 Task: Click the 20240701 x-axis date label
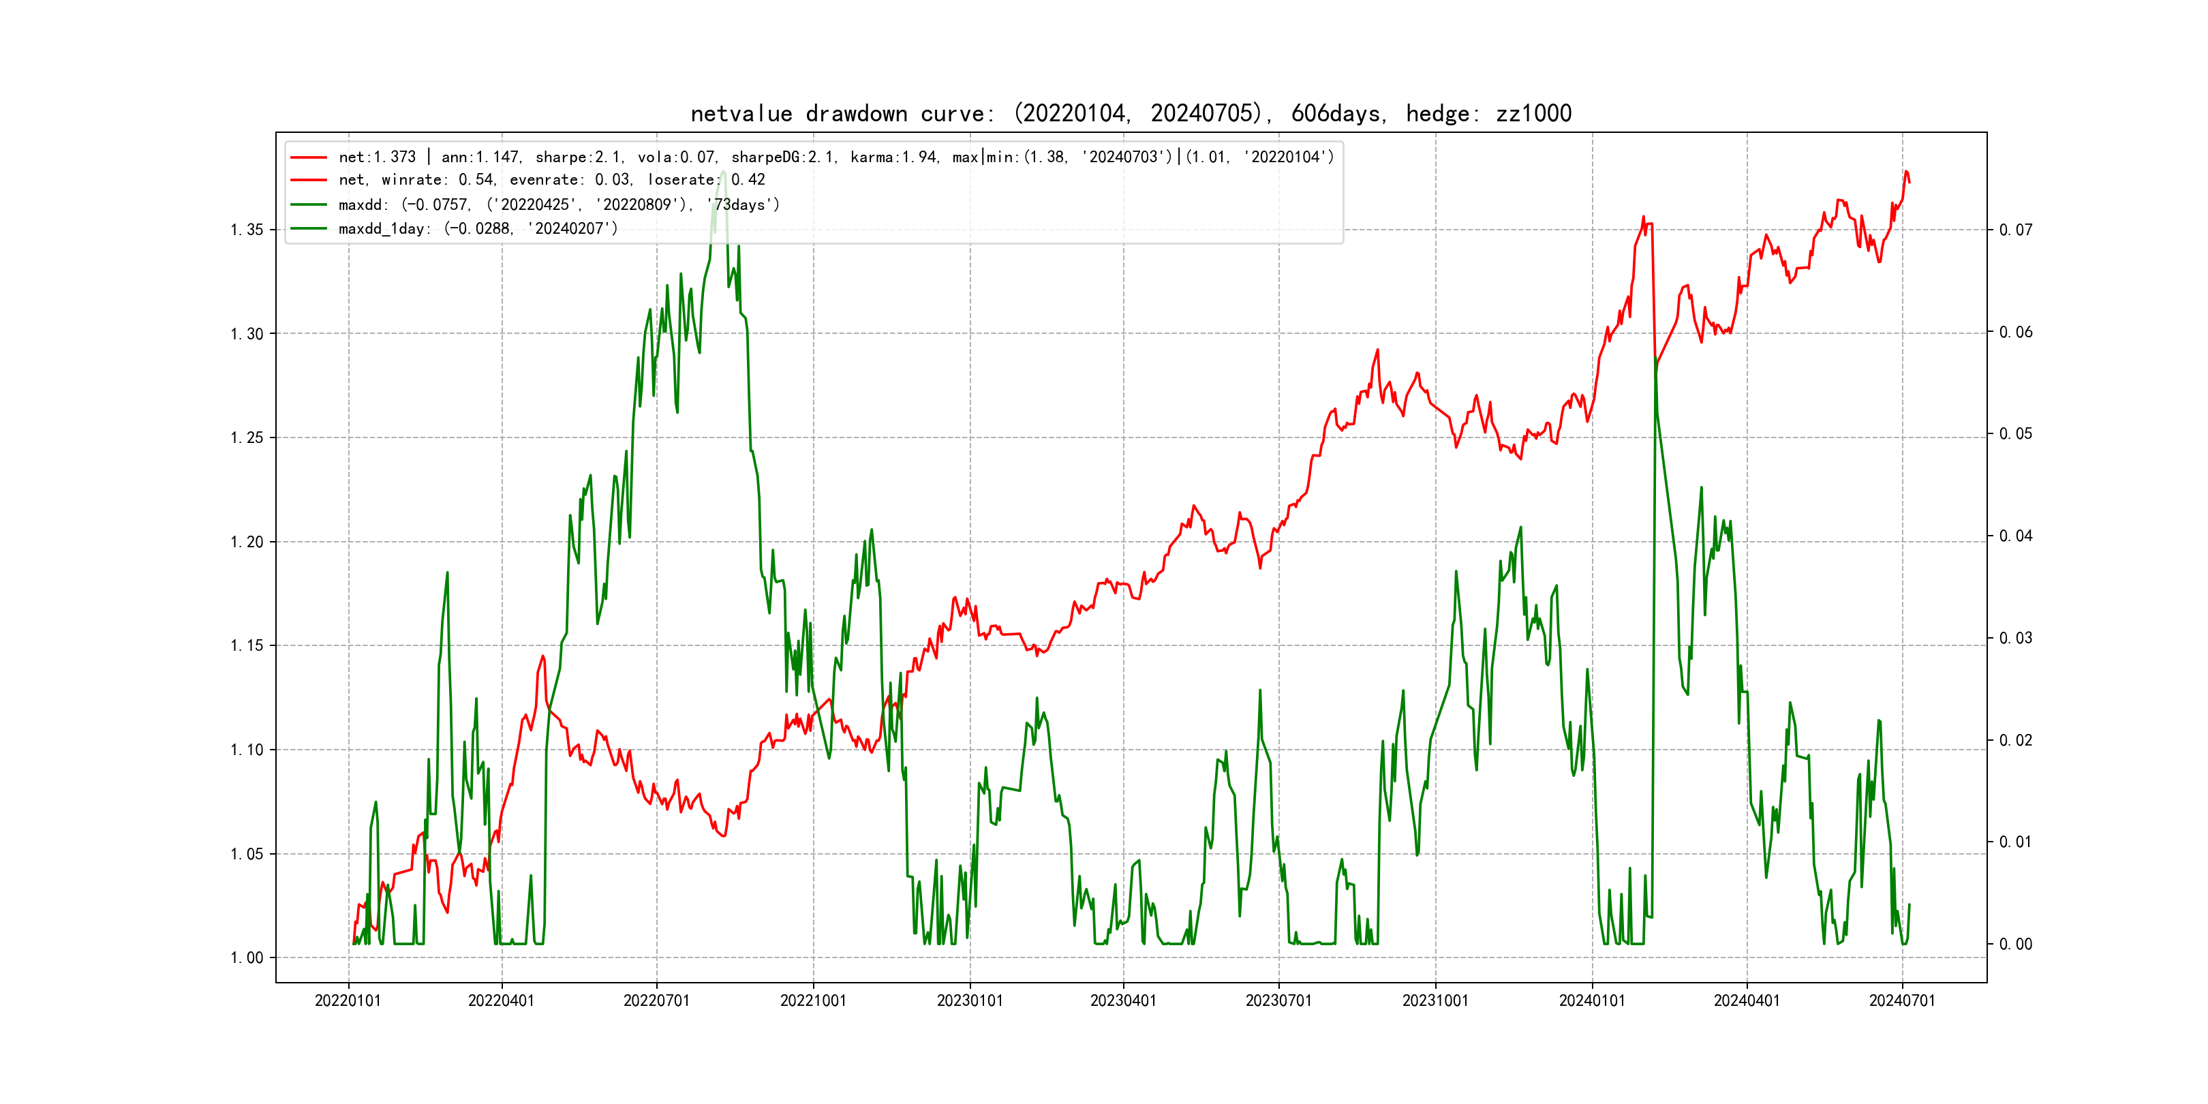tap(1902, 1000)
